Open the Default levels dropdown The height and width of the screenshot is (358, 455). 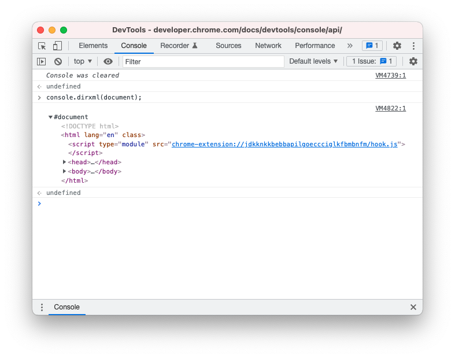pyautogui.click(x=313, y=61)
